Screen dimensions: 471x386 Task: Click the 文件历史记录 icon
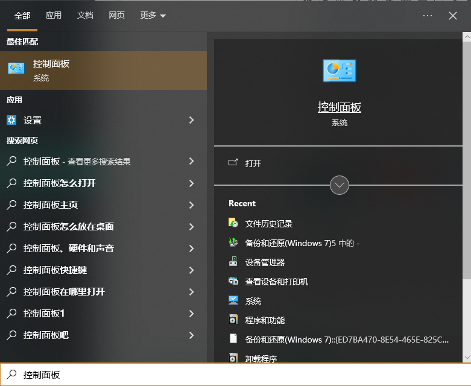tap(233, 223)
